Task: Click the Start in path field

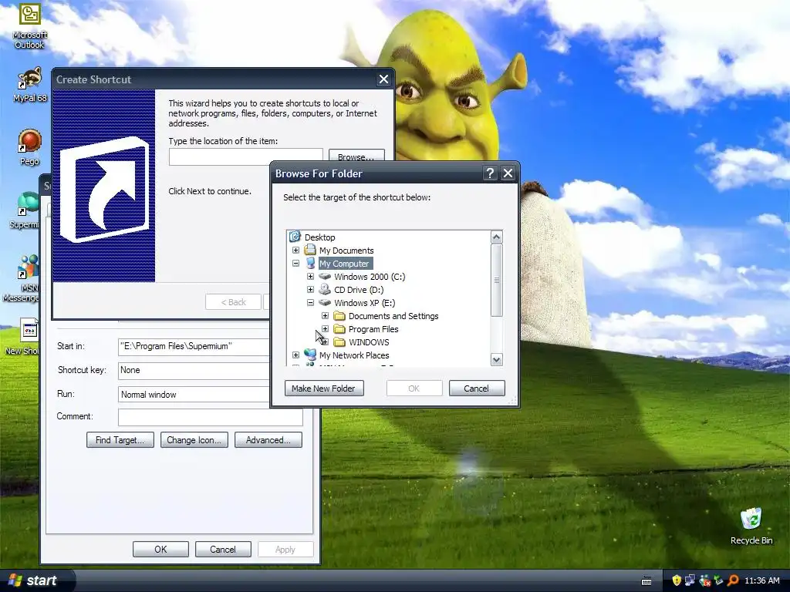Action: tap(194, 346)
